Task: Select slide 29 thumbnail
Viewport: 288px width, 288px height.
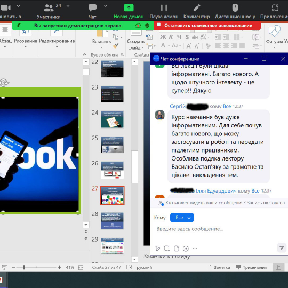Action: point(113,246)
